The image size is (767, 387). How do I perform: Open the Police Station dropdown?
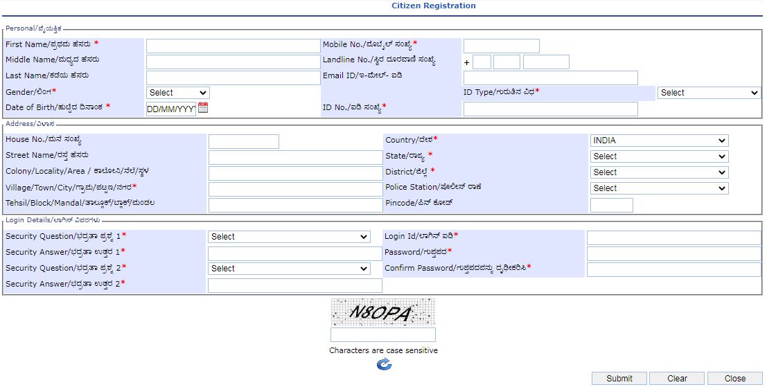point(660,188)
